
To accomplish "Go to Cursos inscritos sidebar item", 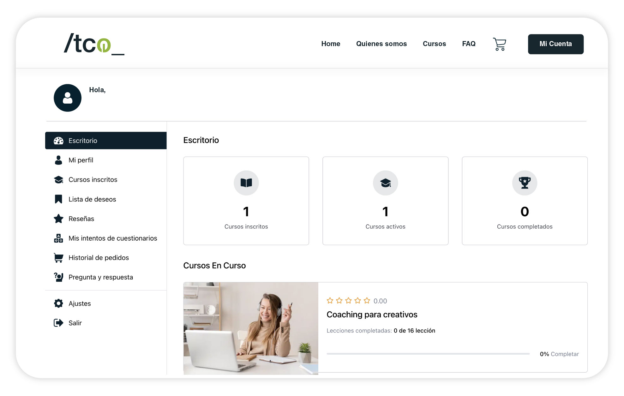I will pyautogui.click(x=93, y=180).
